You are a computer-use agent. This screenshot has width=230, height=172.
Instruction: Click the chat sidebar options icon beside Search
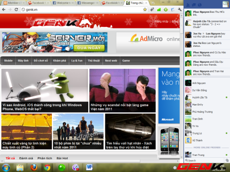227,160
